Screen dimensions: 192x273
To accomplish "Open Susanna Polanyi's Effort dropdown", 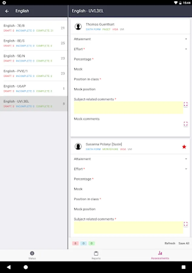I will point(186,169).
